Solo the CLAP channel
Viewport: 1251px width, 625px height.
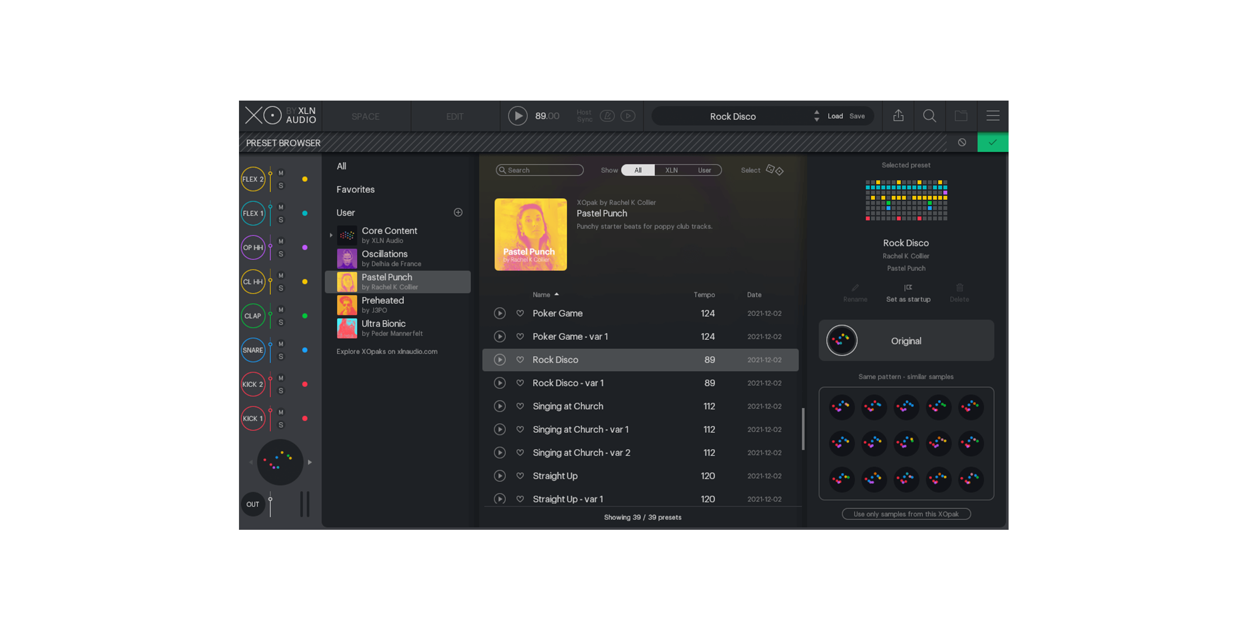[280, 322]
